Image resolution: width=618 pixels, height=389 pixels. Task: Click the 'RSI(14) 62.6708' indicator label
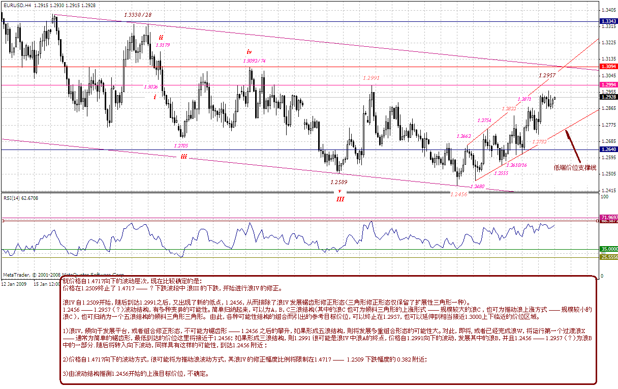click(x=21, y=198)
